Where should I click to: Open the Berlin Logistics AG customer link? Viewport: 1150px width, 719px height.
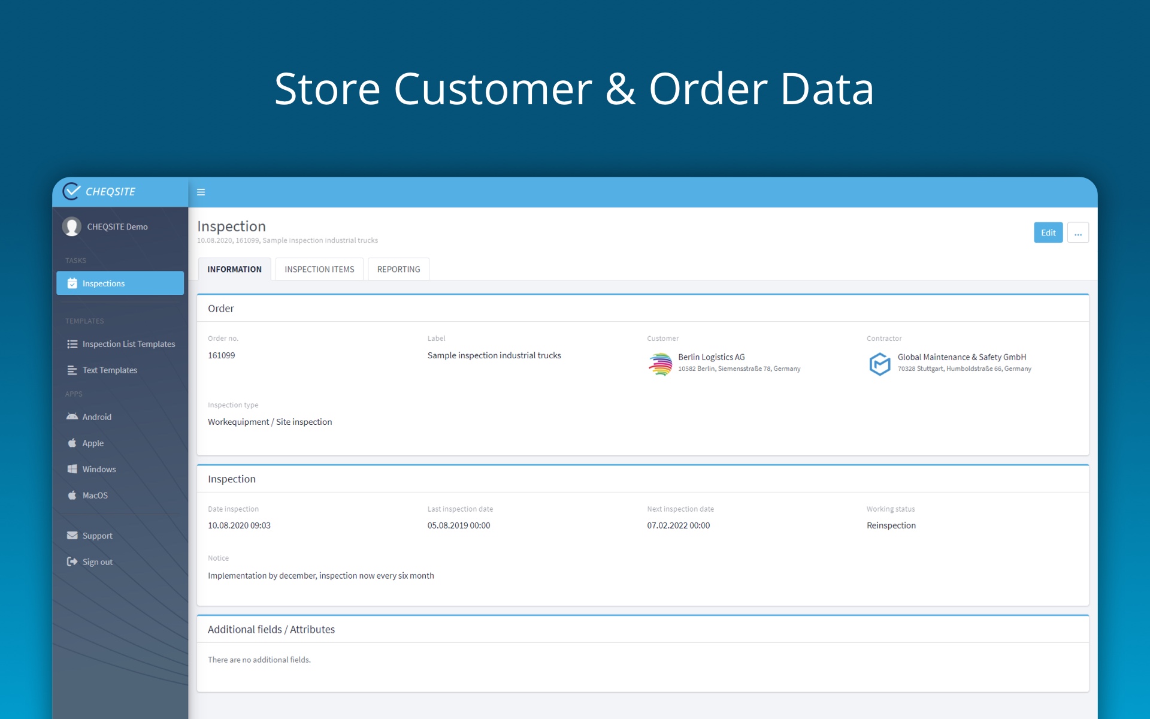[711, 357]
